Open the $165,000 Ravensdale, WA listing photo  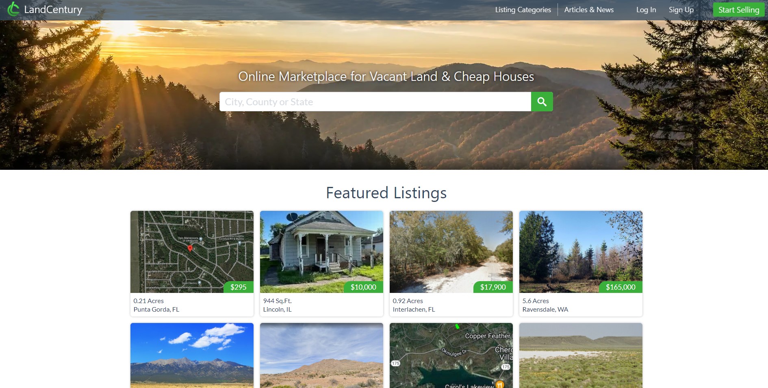581,252
